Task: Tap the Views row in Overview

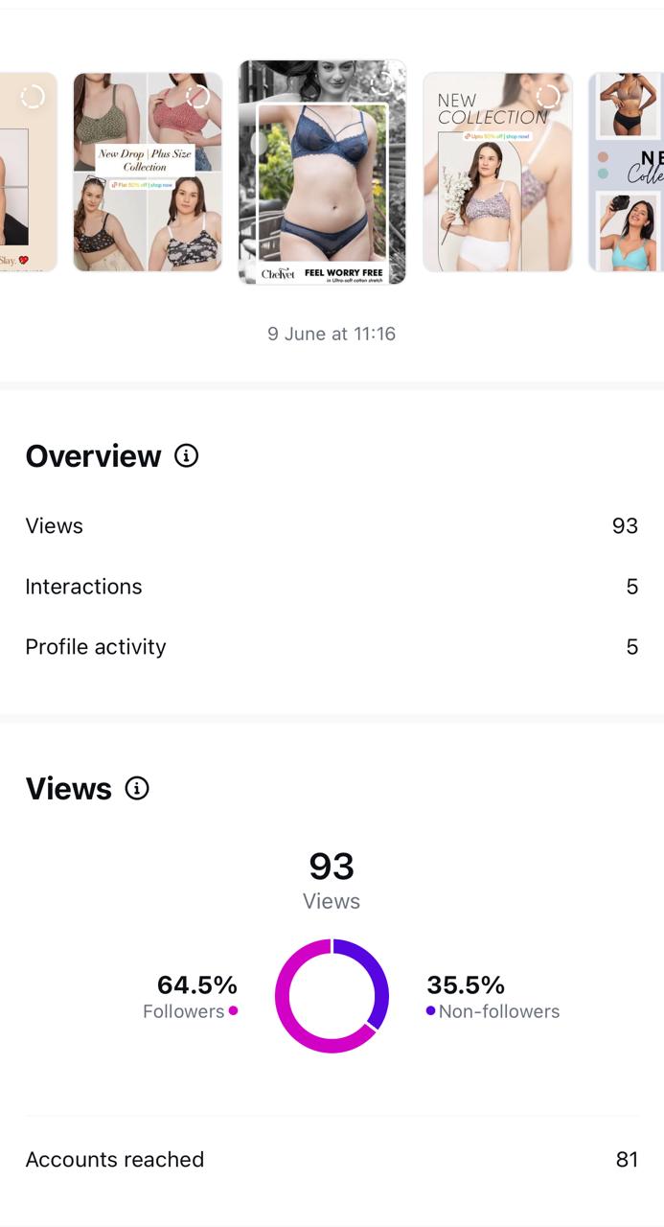Action: (332, 526)
